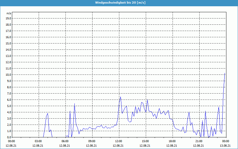This screenshot has height=149, width=238.
Task: Select the 19,0 y-axis label
Action: (9, 18)
